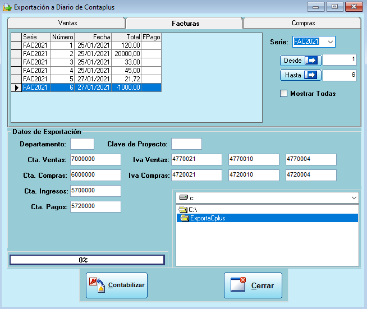This screenshot has width=367, height=309.
Task: Click the ExportaCplus folder icon
Action: pos(185,218)
